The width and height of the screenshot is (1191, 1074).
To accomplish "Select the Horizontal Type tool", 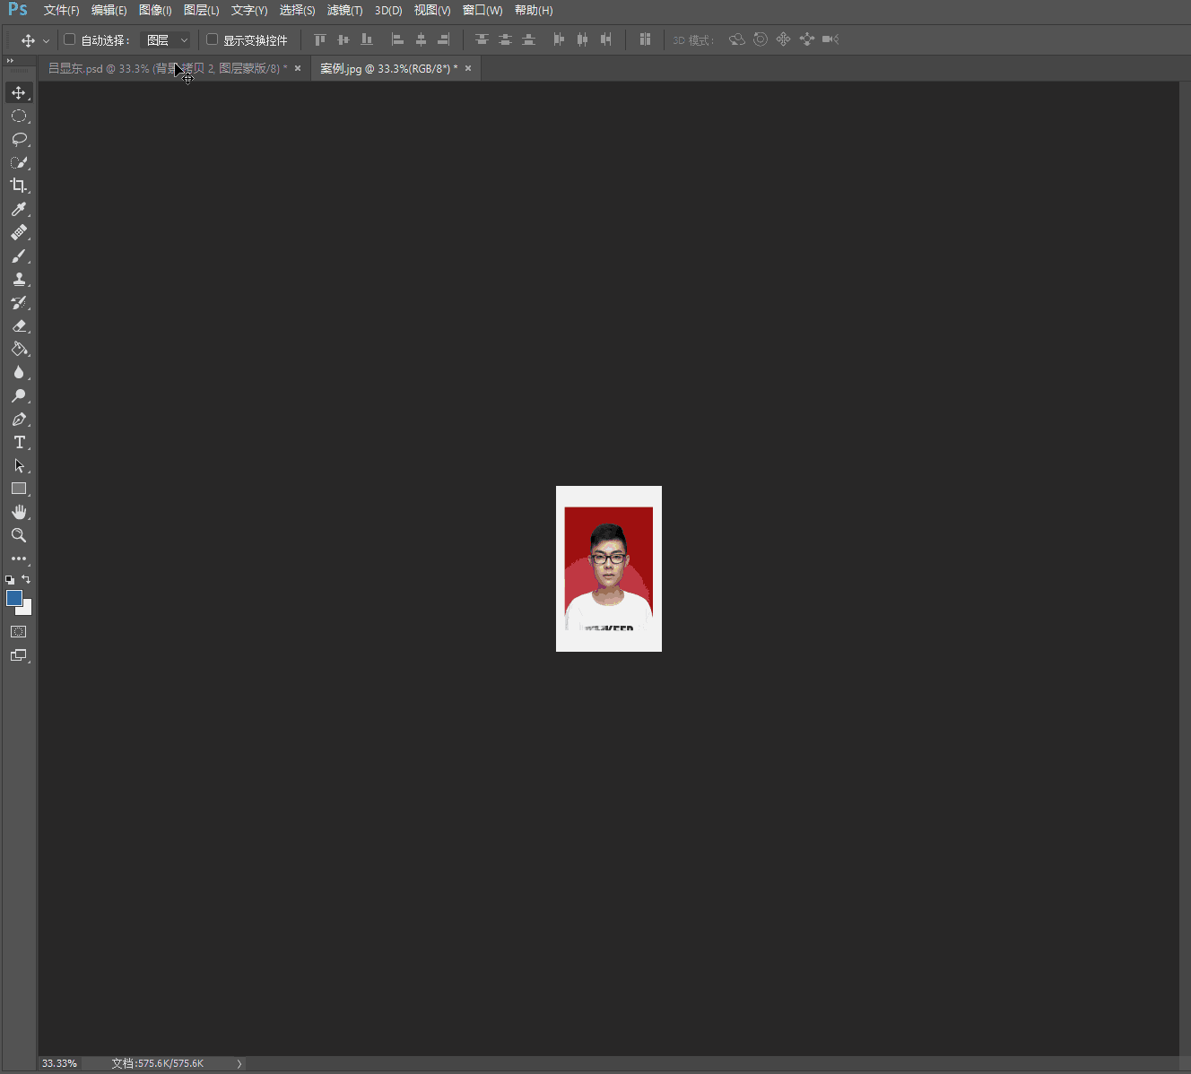I will coord(19,443).
